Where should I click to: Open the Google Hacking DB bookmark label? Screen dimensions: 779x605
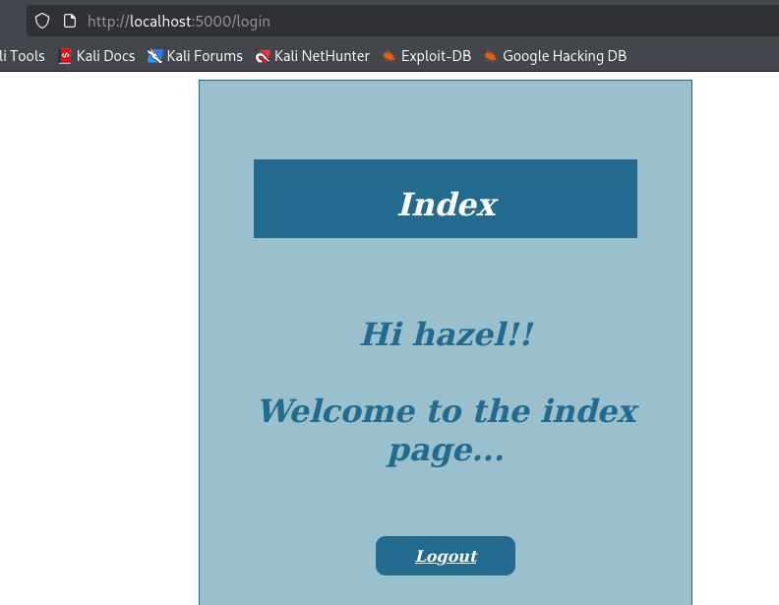tap(564, 56)
